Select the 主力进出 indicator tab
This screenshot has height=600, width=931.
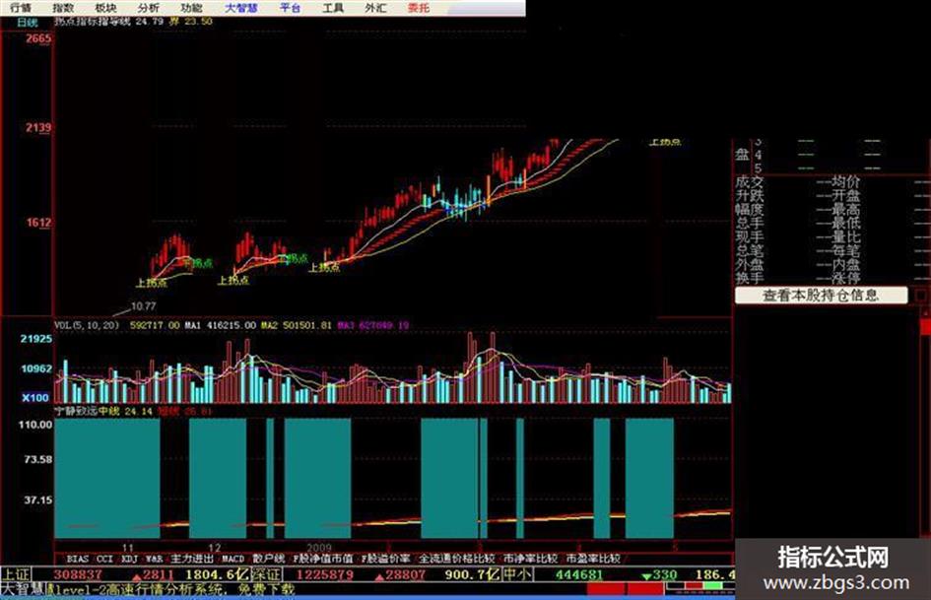[192, 559]
